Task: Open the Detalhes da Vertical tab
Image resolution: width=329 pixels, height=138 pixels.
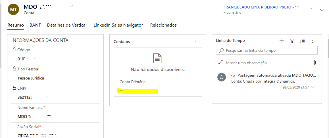Action: click(x=67, y=25)
